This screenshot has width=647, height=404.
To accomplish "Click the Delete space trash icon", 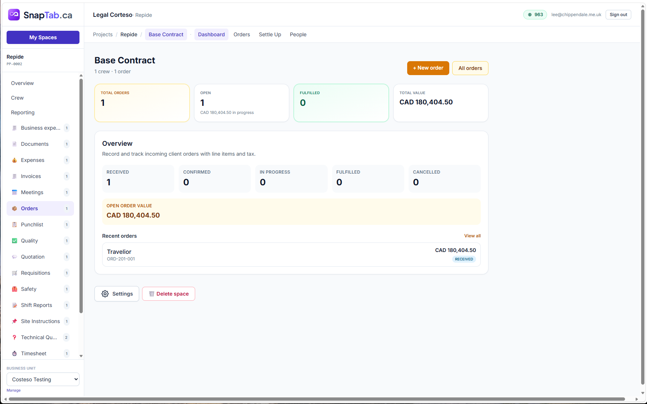I will click(x=152, y=294).
